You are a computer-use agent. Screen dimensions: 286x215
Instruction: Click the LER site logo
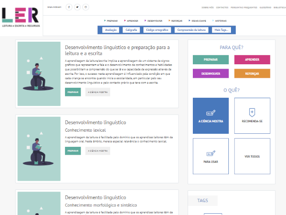click(21, 17)
